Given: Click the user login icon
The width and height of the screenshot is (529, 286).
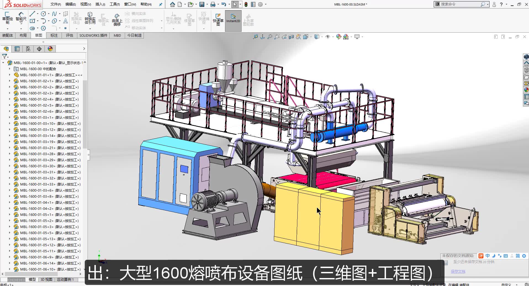Looking at the screenshot, I should coord(494,4).
